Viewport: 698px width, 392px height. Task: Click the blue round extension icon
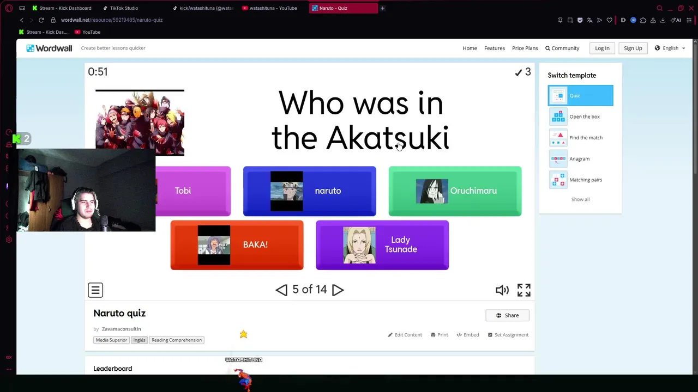633,20
